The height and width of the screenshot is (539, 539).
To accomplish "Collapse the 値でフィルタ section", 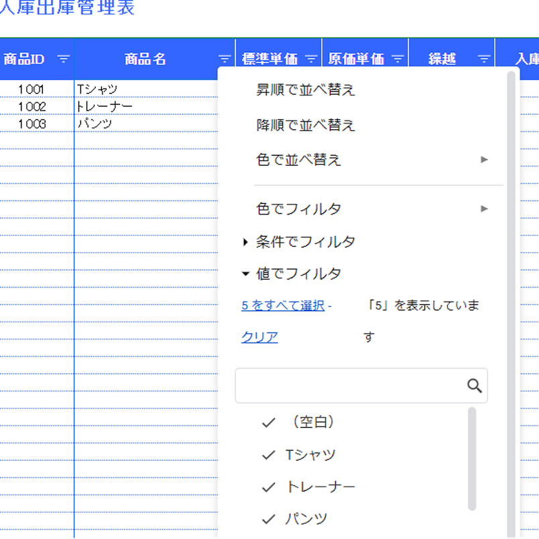I will pyautogui.click(x=244, y=273).
